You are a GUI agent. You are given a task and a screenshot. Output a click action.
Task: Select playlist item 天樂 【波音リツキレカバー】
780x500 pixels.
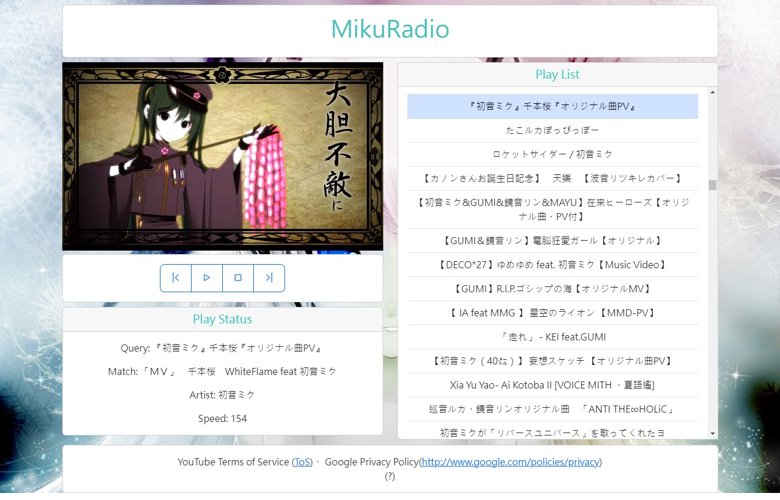pyautogui.click(x=553, y=178)
